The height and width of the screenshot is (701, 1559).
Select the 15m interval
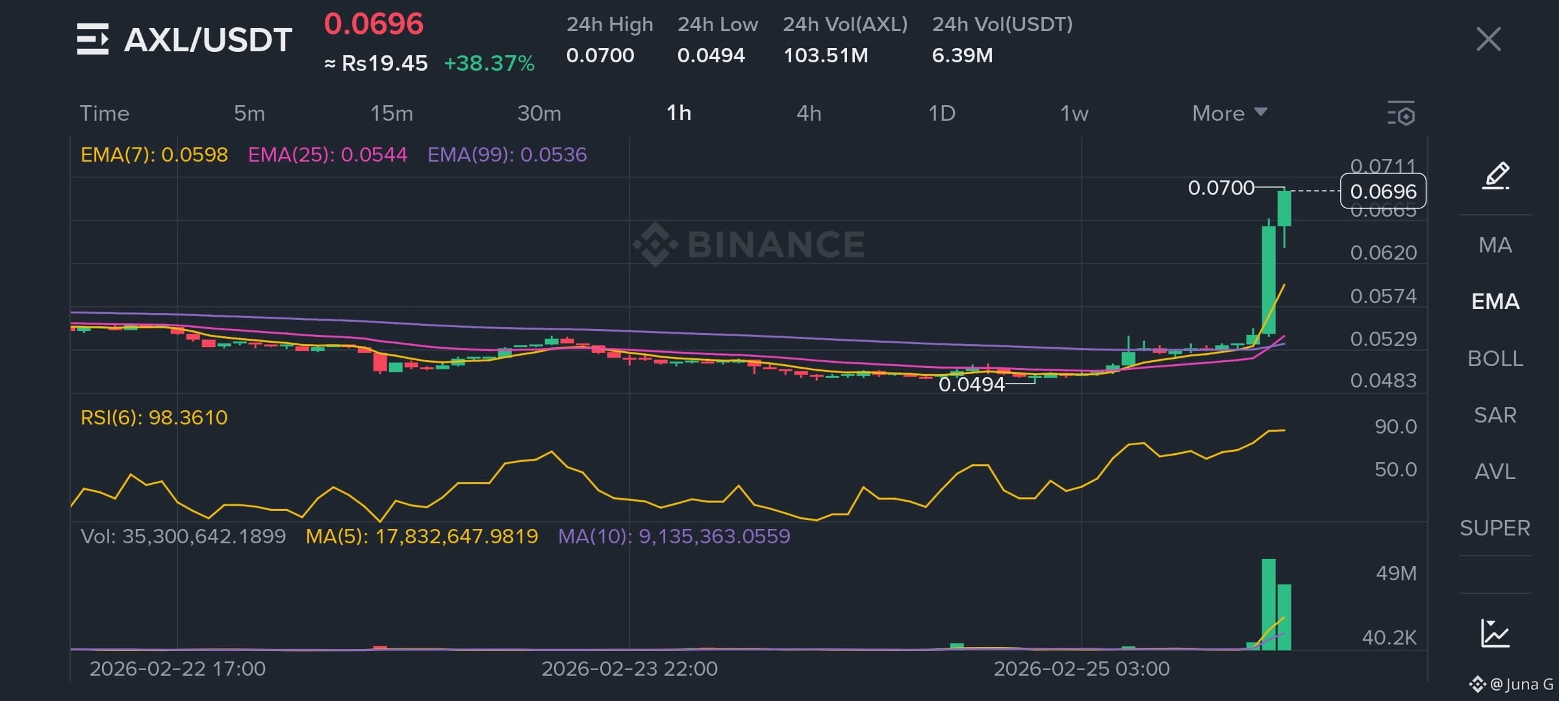click(x=392, y=114)
